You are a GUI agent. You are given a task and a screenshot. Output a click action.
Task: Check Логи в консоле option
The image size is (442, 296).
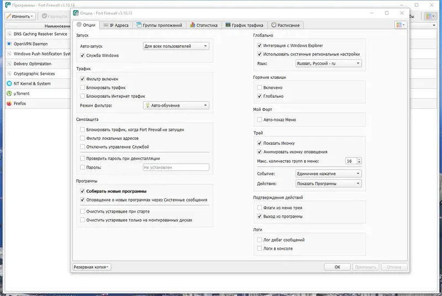pyautogui.click(x=259, y=249)
